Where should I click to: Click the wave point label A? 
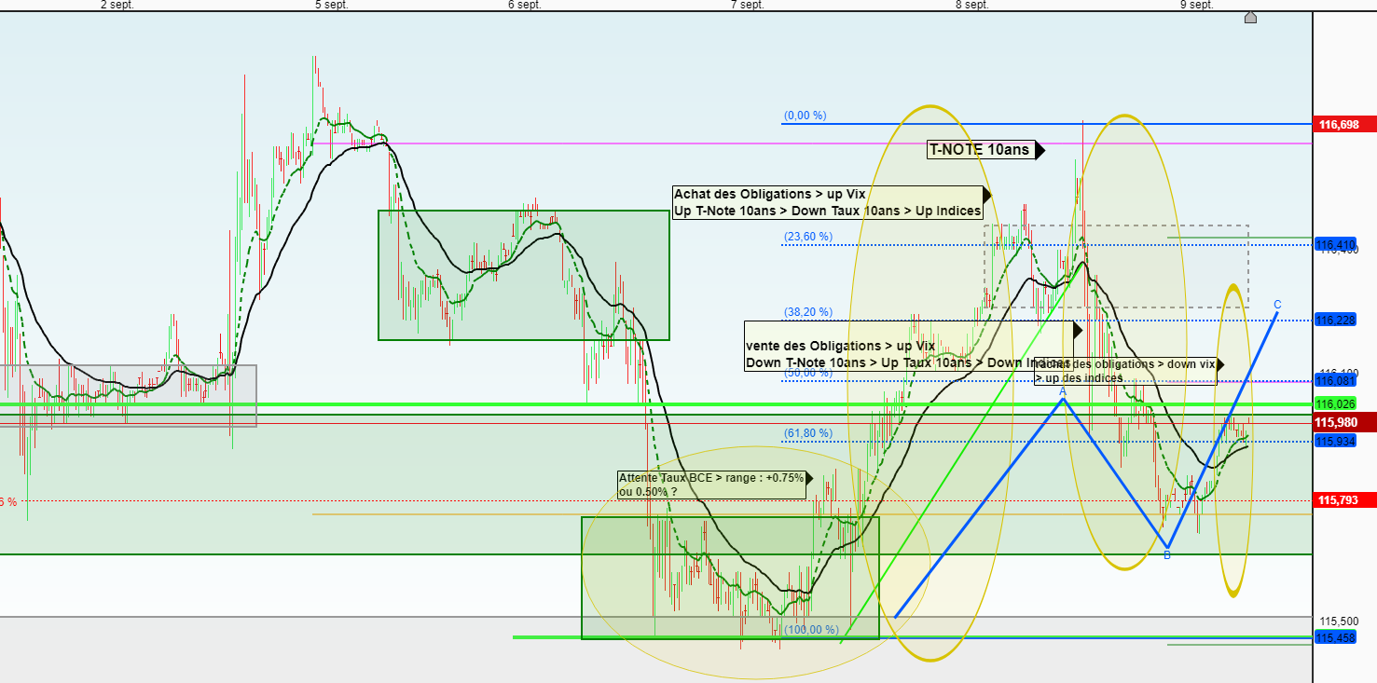(x=1062, y=392)
